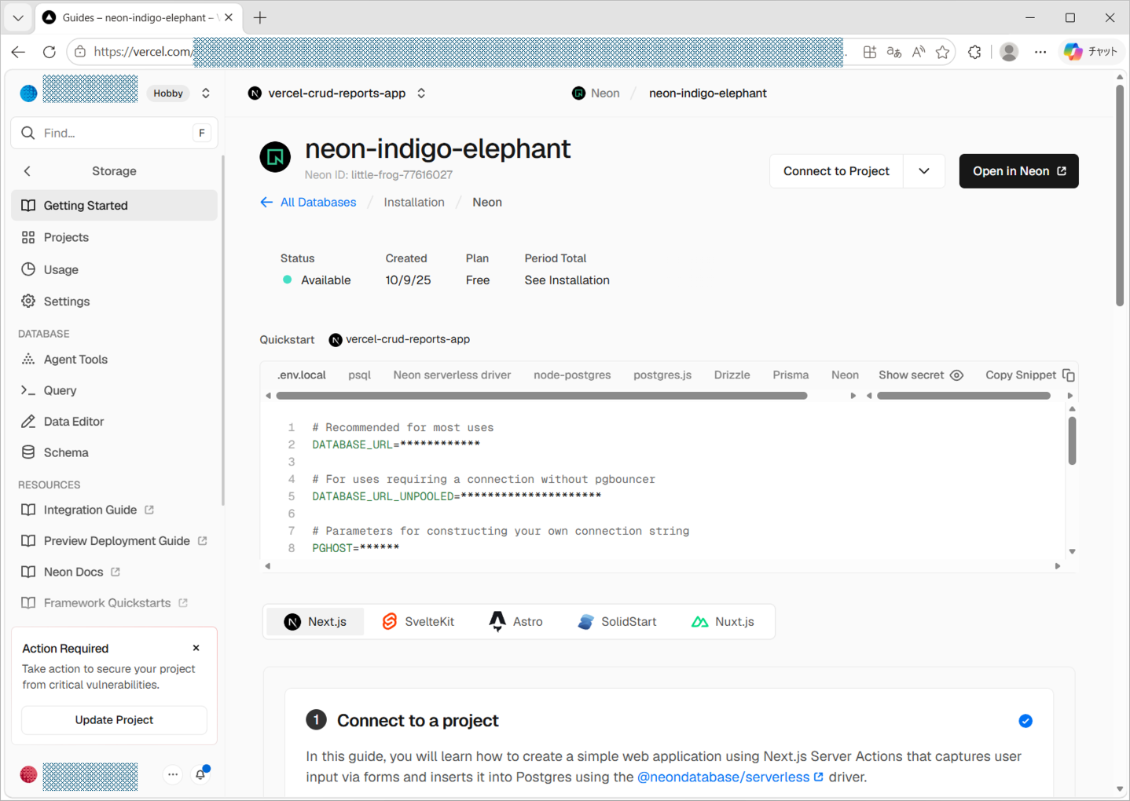This screenshot has height=801, width=1130.
Task: Select the .env.local snippet tab
Action: click(302, 375)
